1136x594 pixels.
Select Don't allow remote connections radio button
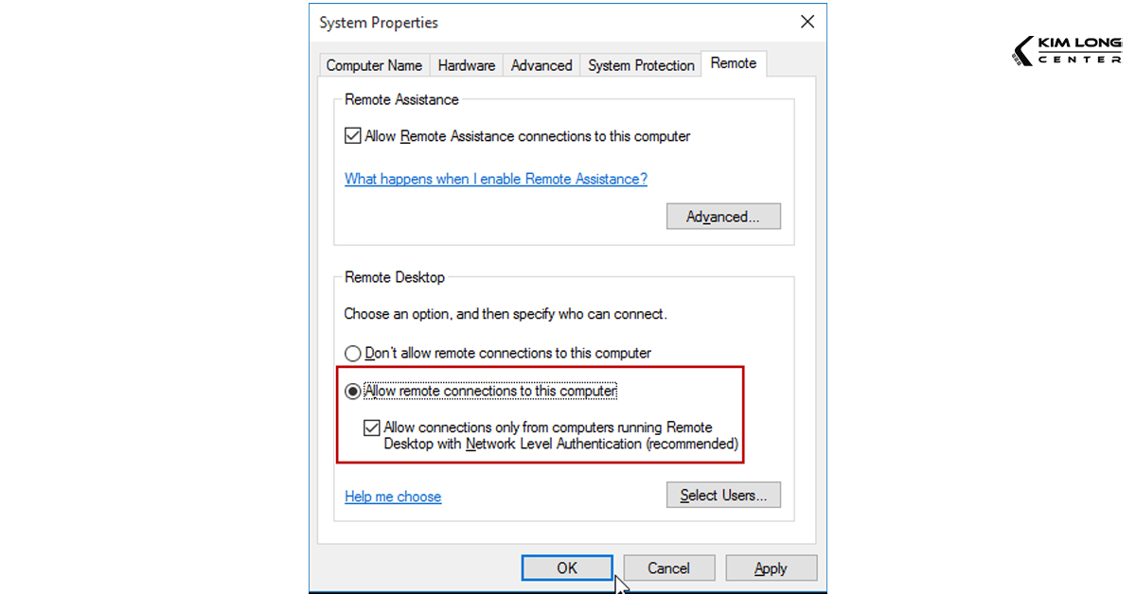tap(352, 353)
